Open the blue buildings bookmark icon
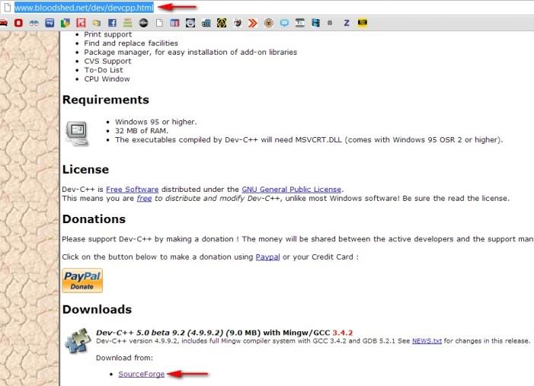The image size is (534, 386). (x=206, y=23)
